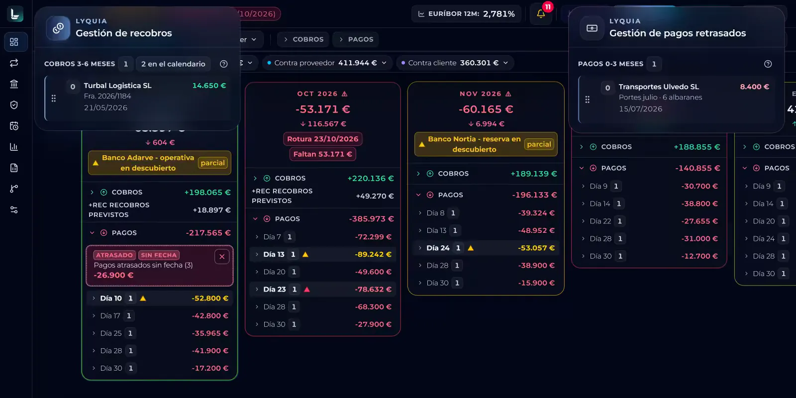This screenshot has width=796, height=398.
Task: Expand Día 30 row with -12.700 €
Action: click(x=649, y=256)
